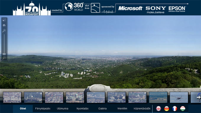Zoom in with the magnifier plus icon
The height and width of the screenshot is (113, 201).
click(x=4, y=31)
